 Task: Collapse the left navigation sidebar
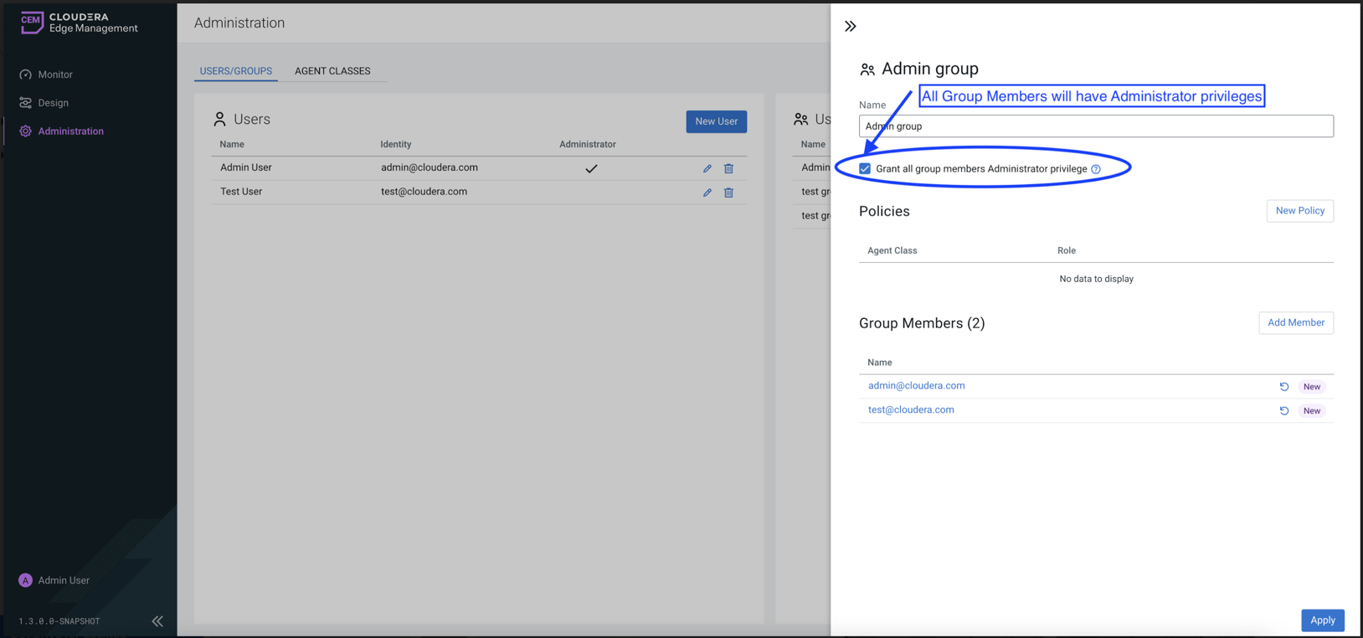point(157,621)
